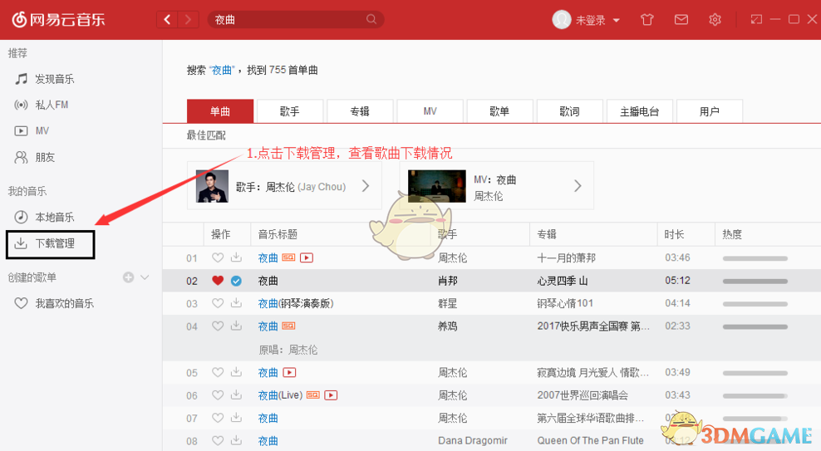Open artist 肖邦 in row 02
Screen dimensions: 821x451
pos(448,281)
